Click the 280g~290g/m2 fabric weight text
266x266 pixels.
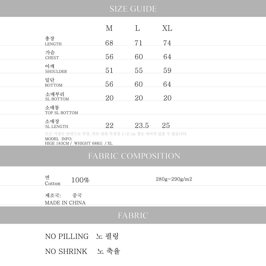tap(174, 179)
